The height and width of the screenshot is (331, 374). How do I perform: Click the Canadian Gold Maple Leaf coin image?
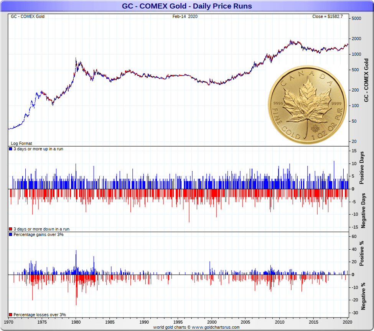(307, 105)
